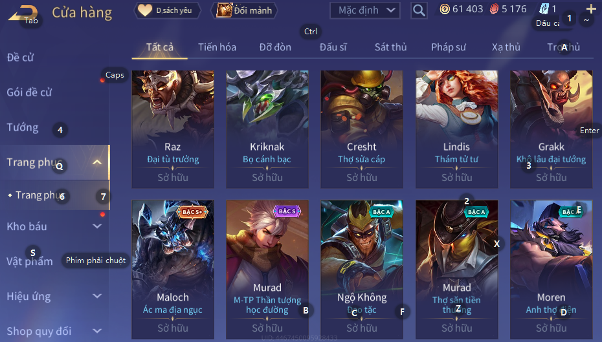The image size is (602, 342).
Task: Go to Đề cử in sidebar
Action: click(x=20, y=58)
